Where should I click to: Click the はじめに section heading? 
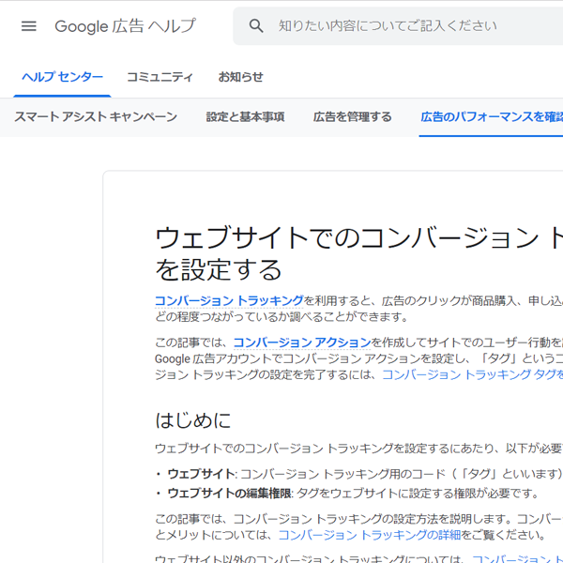[192, 420]
